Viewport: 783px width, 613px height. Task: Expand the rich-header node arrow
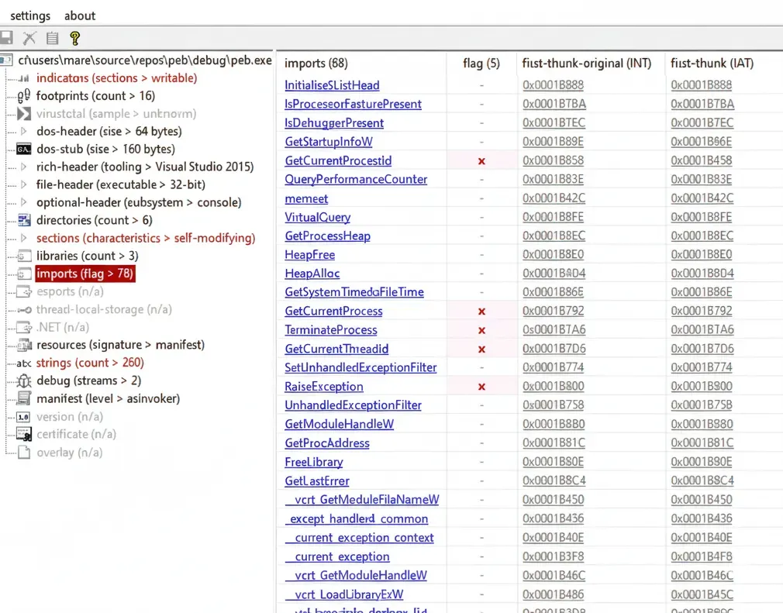(x=23, y=167)
